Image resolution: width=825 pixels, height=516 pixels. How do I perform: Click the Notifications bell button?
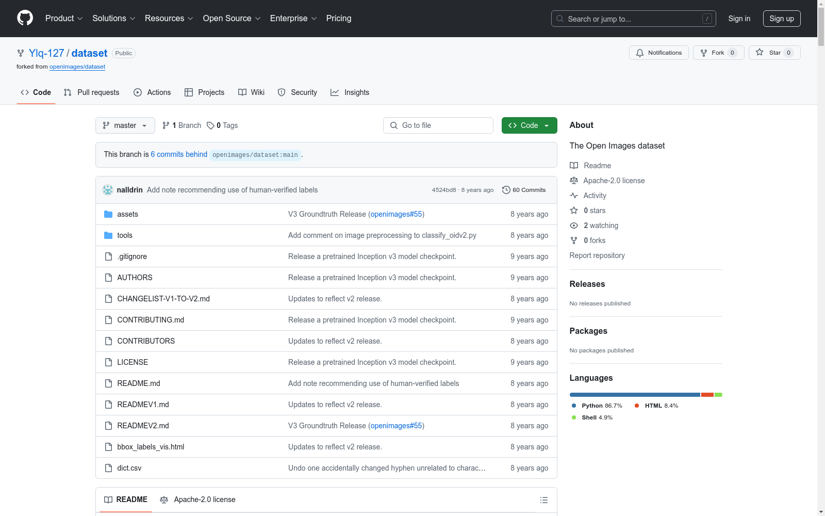(x=658, y=53)
